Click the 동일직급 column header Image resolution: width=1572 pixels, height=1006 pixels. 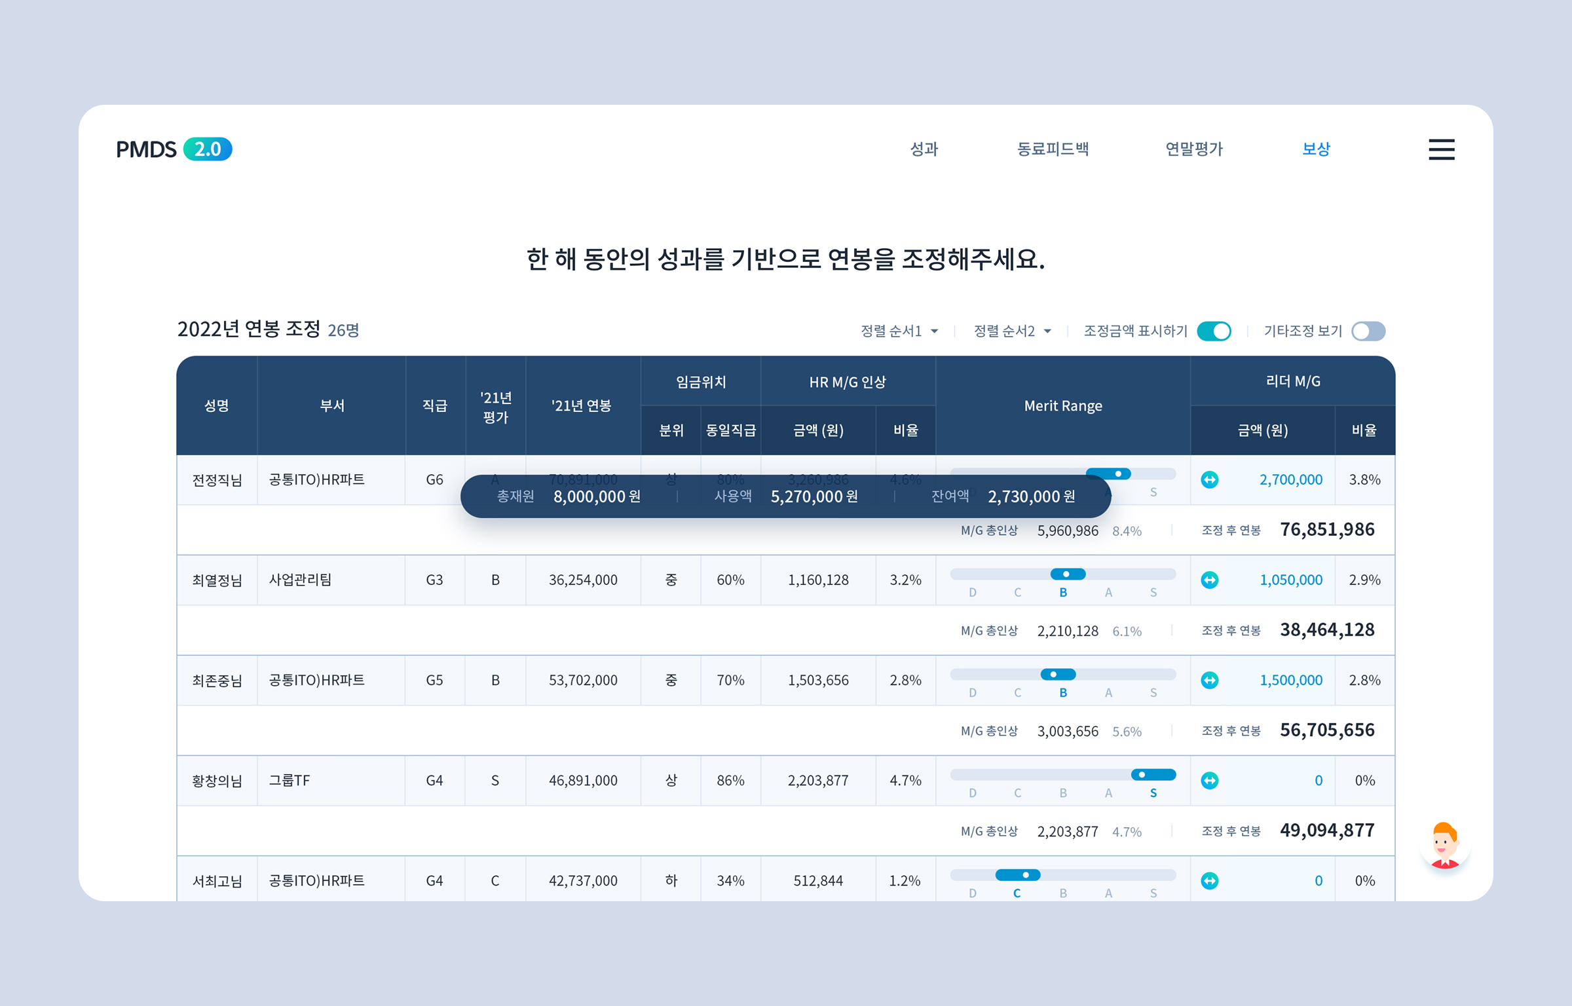tap(731, 430)
